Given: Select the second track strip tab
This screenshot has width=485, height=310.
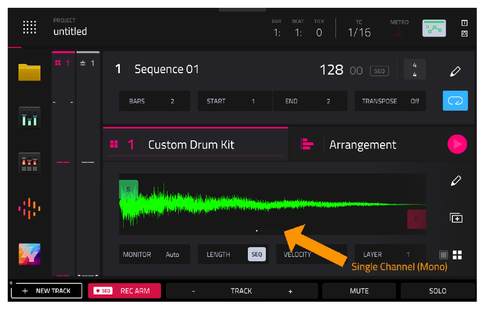Looking at the screenshot, I should click(x=88, y=63).
